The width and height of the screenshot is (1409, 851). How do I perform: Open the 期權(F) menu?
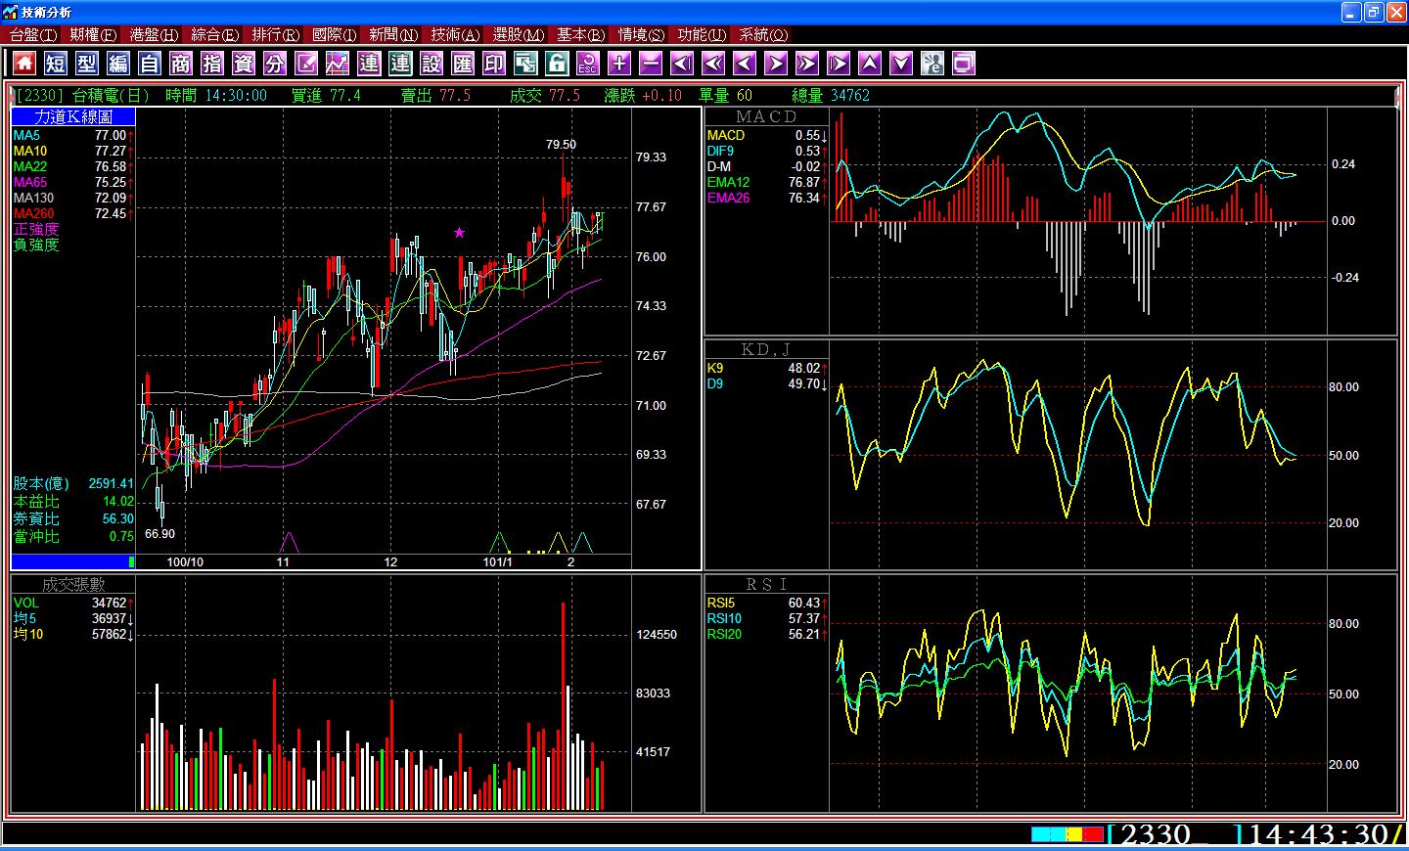(93, 34)
